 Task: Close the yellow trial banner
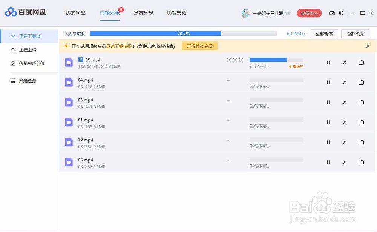pos(368,46)
